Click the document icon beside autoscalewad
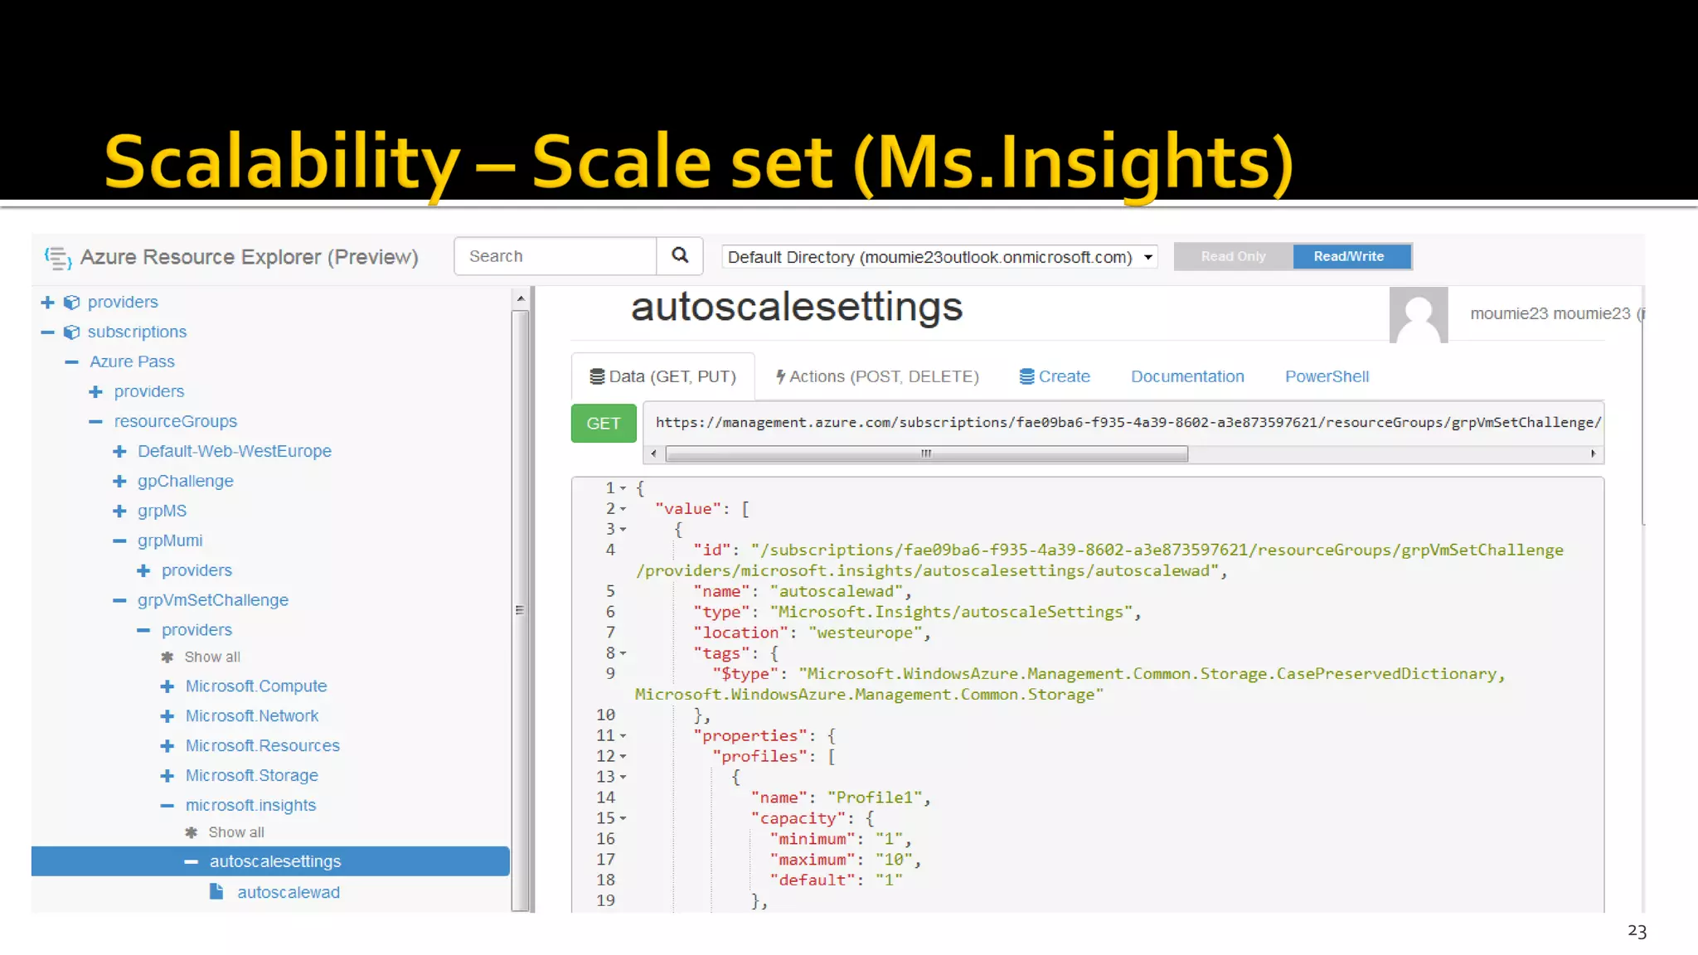 click(216, 892)
